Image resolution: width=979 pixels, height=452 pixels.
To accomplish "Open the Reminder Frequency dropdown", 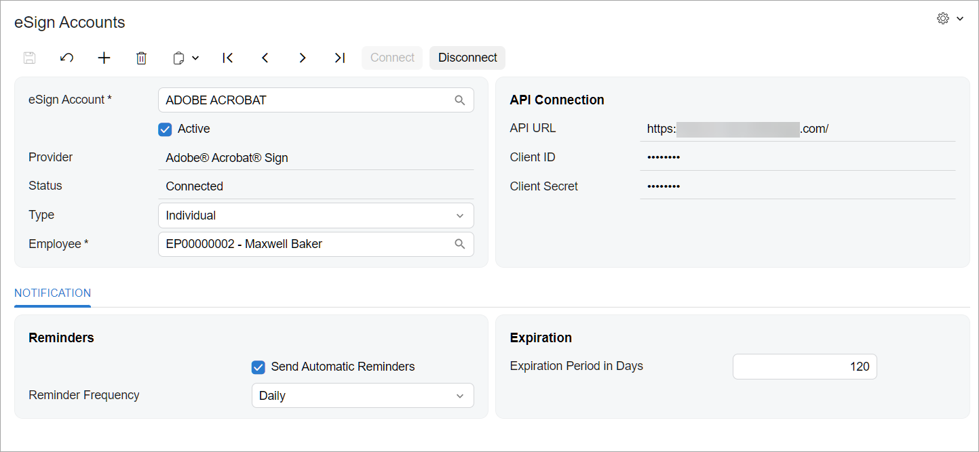I will 362,396.
